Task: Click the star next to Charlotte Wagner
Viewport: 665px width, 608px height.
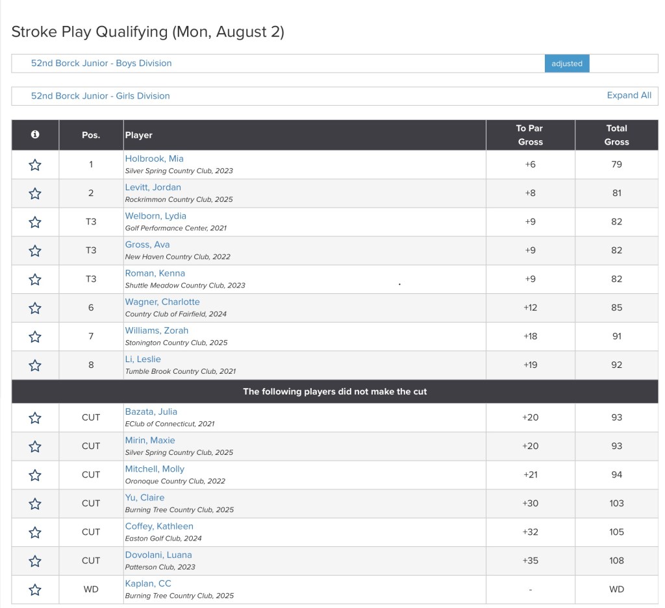Action: click(35, 308)
